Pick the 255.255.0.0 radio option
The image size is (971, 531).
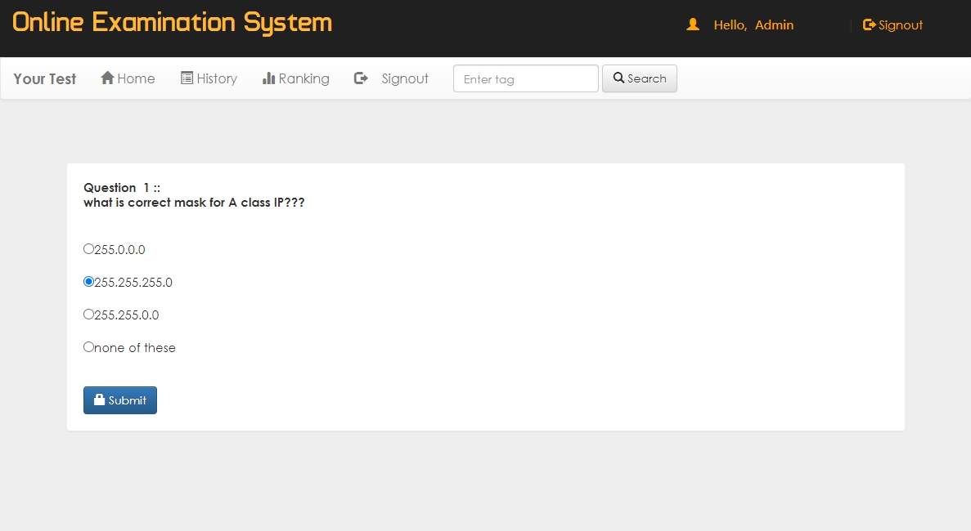pos(89,315)
